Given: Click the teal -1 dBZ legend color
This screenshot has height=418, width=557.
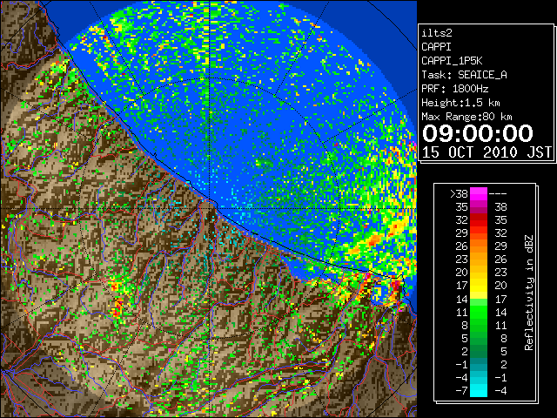Looking at the screenshot, I should click(x=479, y=364).
